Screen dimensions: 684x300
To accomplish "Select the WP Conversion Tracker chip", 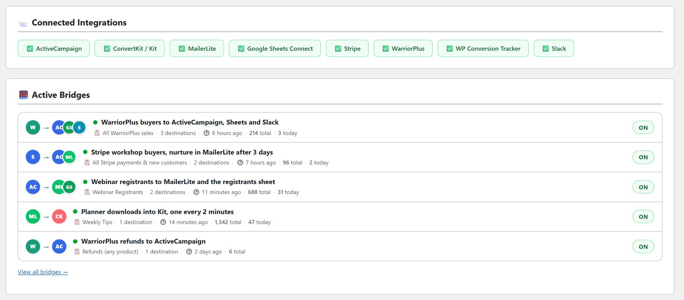I will [x=483, y=49].
